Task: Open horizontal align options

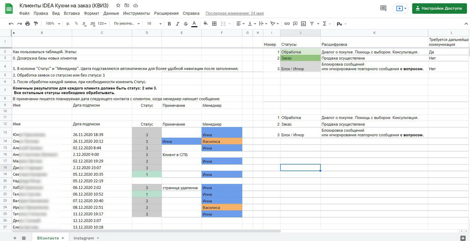Action: pos(240,24)
